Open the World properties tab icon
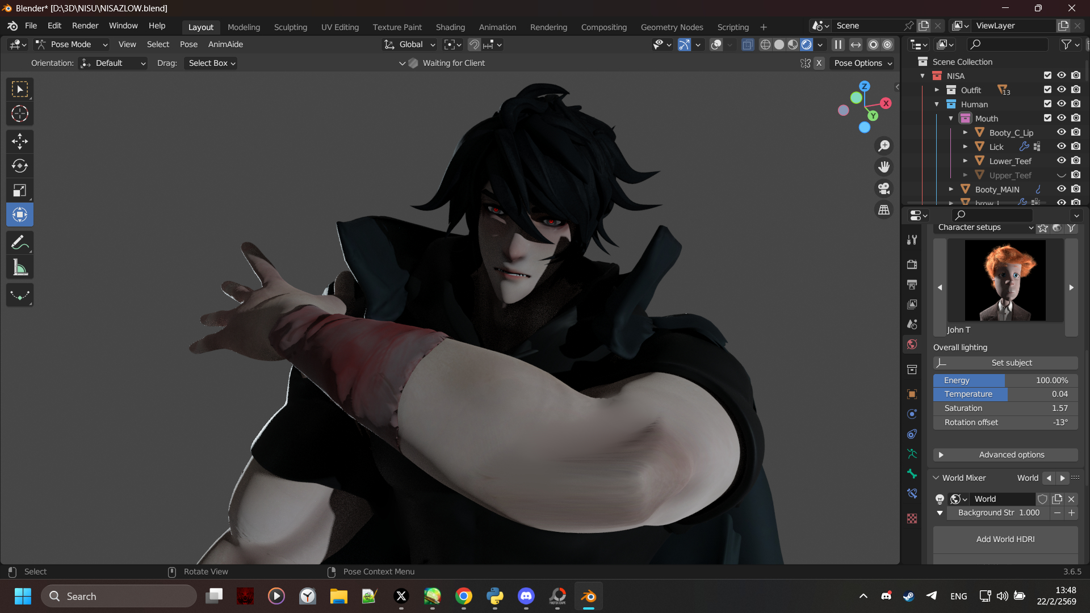Viewport: 1090px width, 613px height. pos(912,345)
